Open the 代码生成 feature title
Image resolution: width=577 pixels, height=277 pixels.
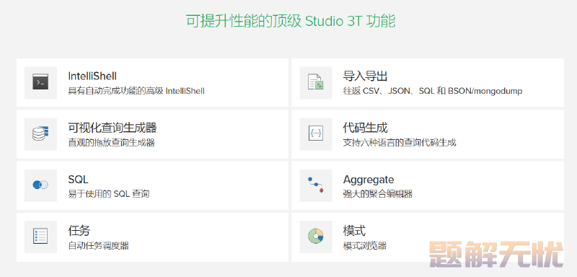pos(365,128)
